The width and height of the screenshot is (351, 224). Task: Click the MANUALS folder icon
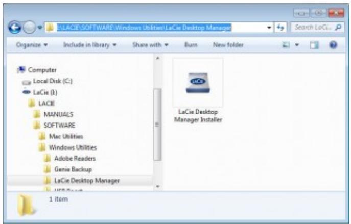tap(36, 114)
